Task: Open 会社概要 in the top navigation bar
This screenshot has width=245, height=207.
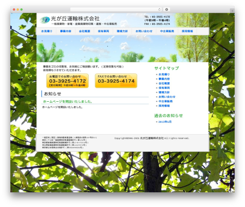Action: click(84, 31)
